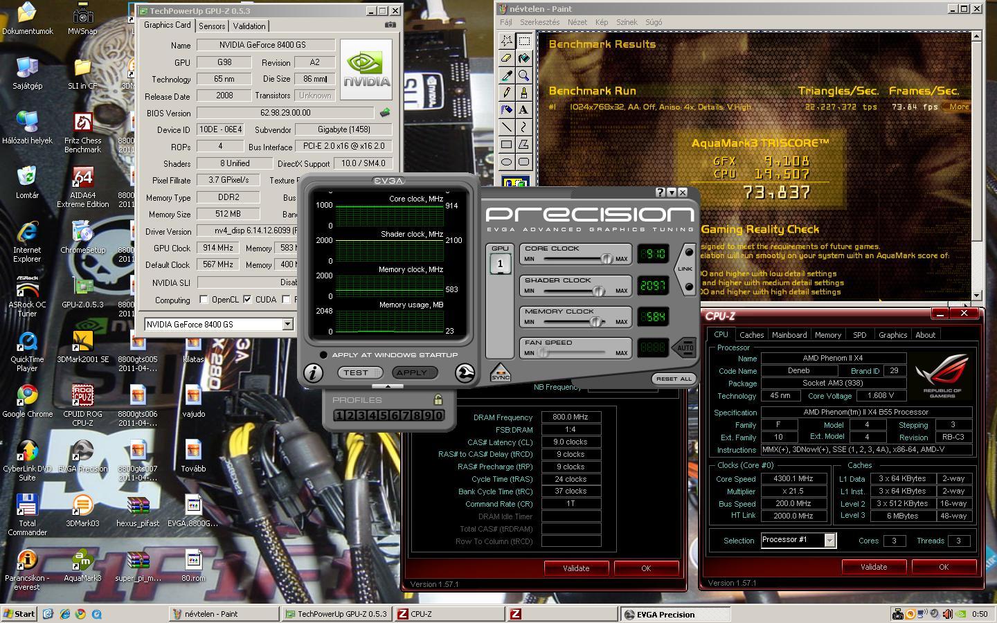This screenshot has height=623, width=997.
Task: Pick the Text tool in Paint
Action: [x=524, y=110]
